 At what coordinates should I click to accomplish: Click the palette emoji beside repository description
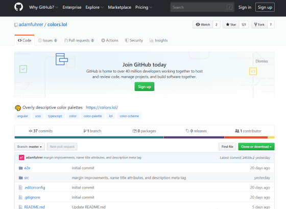pos(18,108)
